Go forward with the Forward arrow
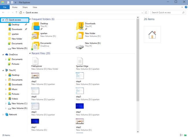 8,12
